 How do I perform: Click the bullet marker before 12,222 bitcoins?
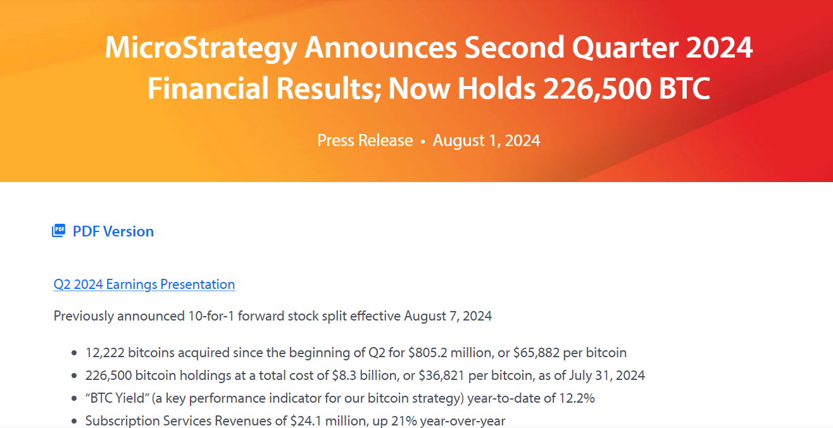pyautogui.click(x=75, y=353)
